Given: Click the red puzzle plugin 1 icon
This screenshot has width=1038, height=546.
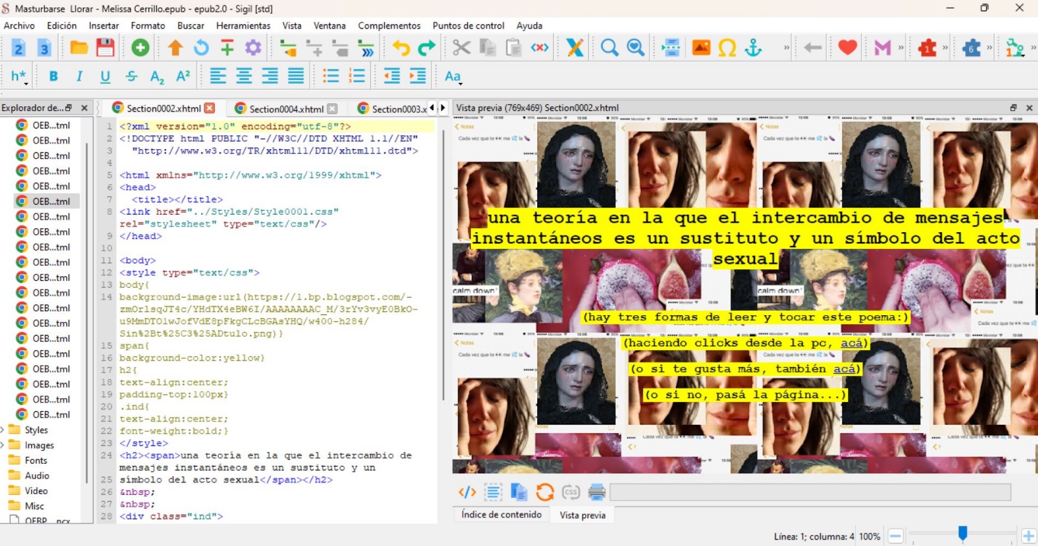Looking at the screenshot, I should pyautogui.click(x=927, y=47).
